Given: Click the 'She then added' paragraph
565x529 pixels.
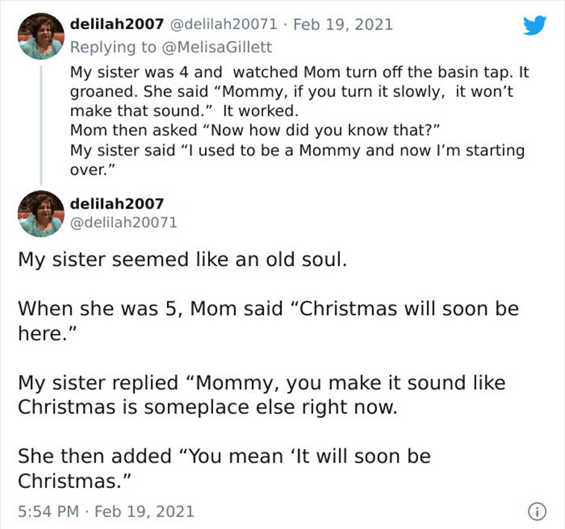Looking at the screenshot, I should (224, 469).
